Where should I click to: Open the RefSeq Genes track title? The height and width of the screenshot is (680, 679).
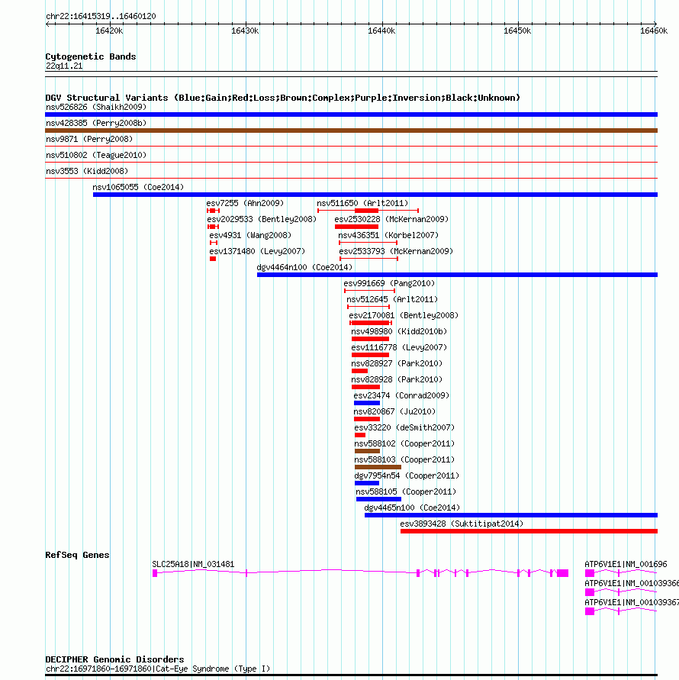(77, 555)
